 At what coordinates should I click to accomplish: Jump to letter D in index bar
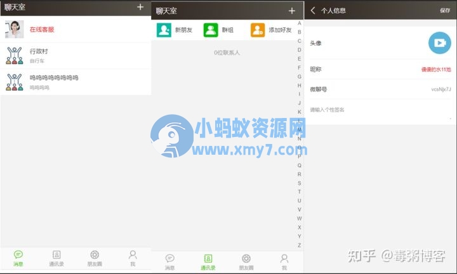pos(300,50)
